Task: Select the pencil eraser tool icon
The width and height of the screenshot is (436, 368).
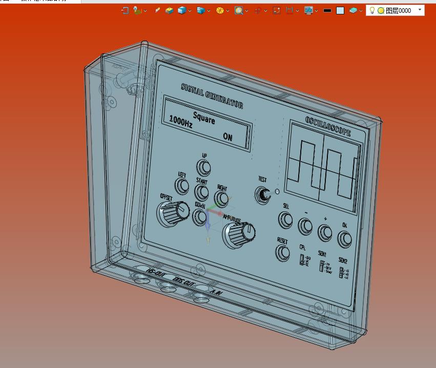Action: click(x=157, y=10)
